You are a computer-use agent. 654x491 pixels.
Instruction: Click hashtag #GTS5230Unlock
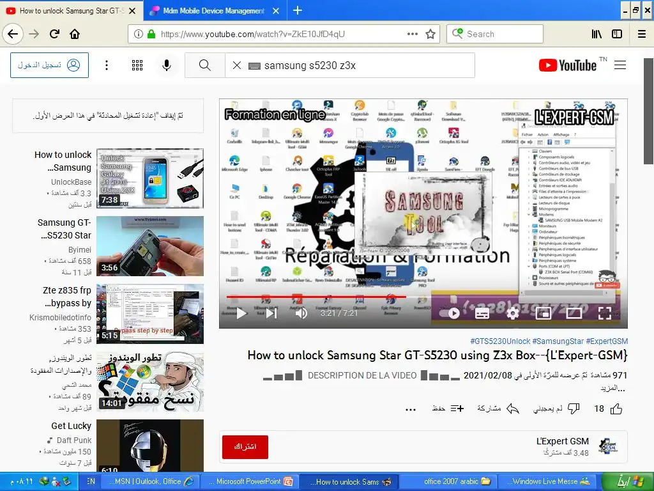pos(499,341)
